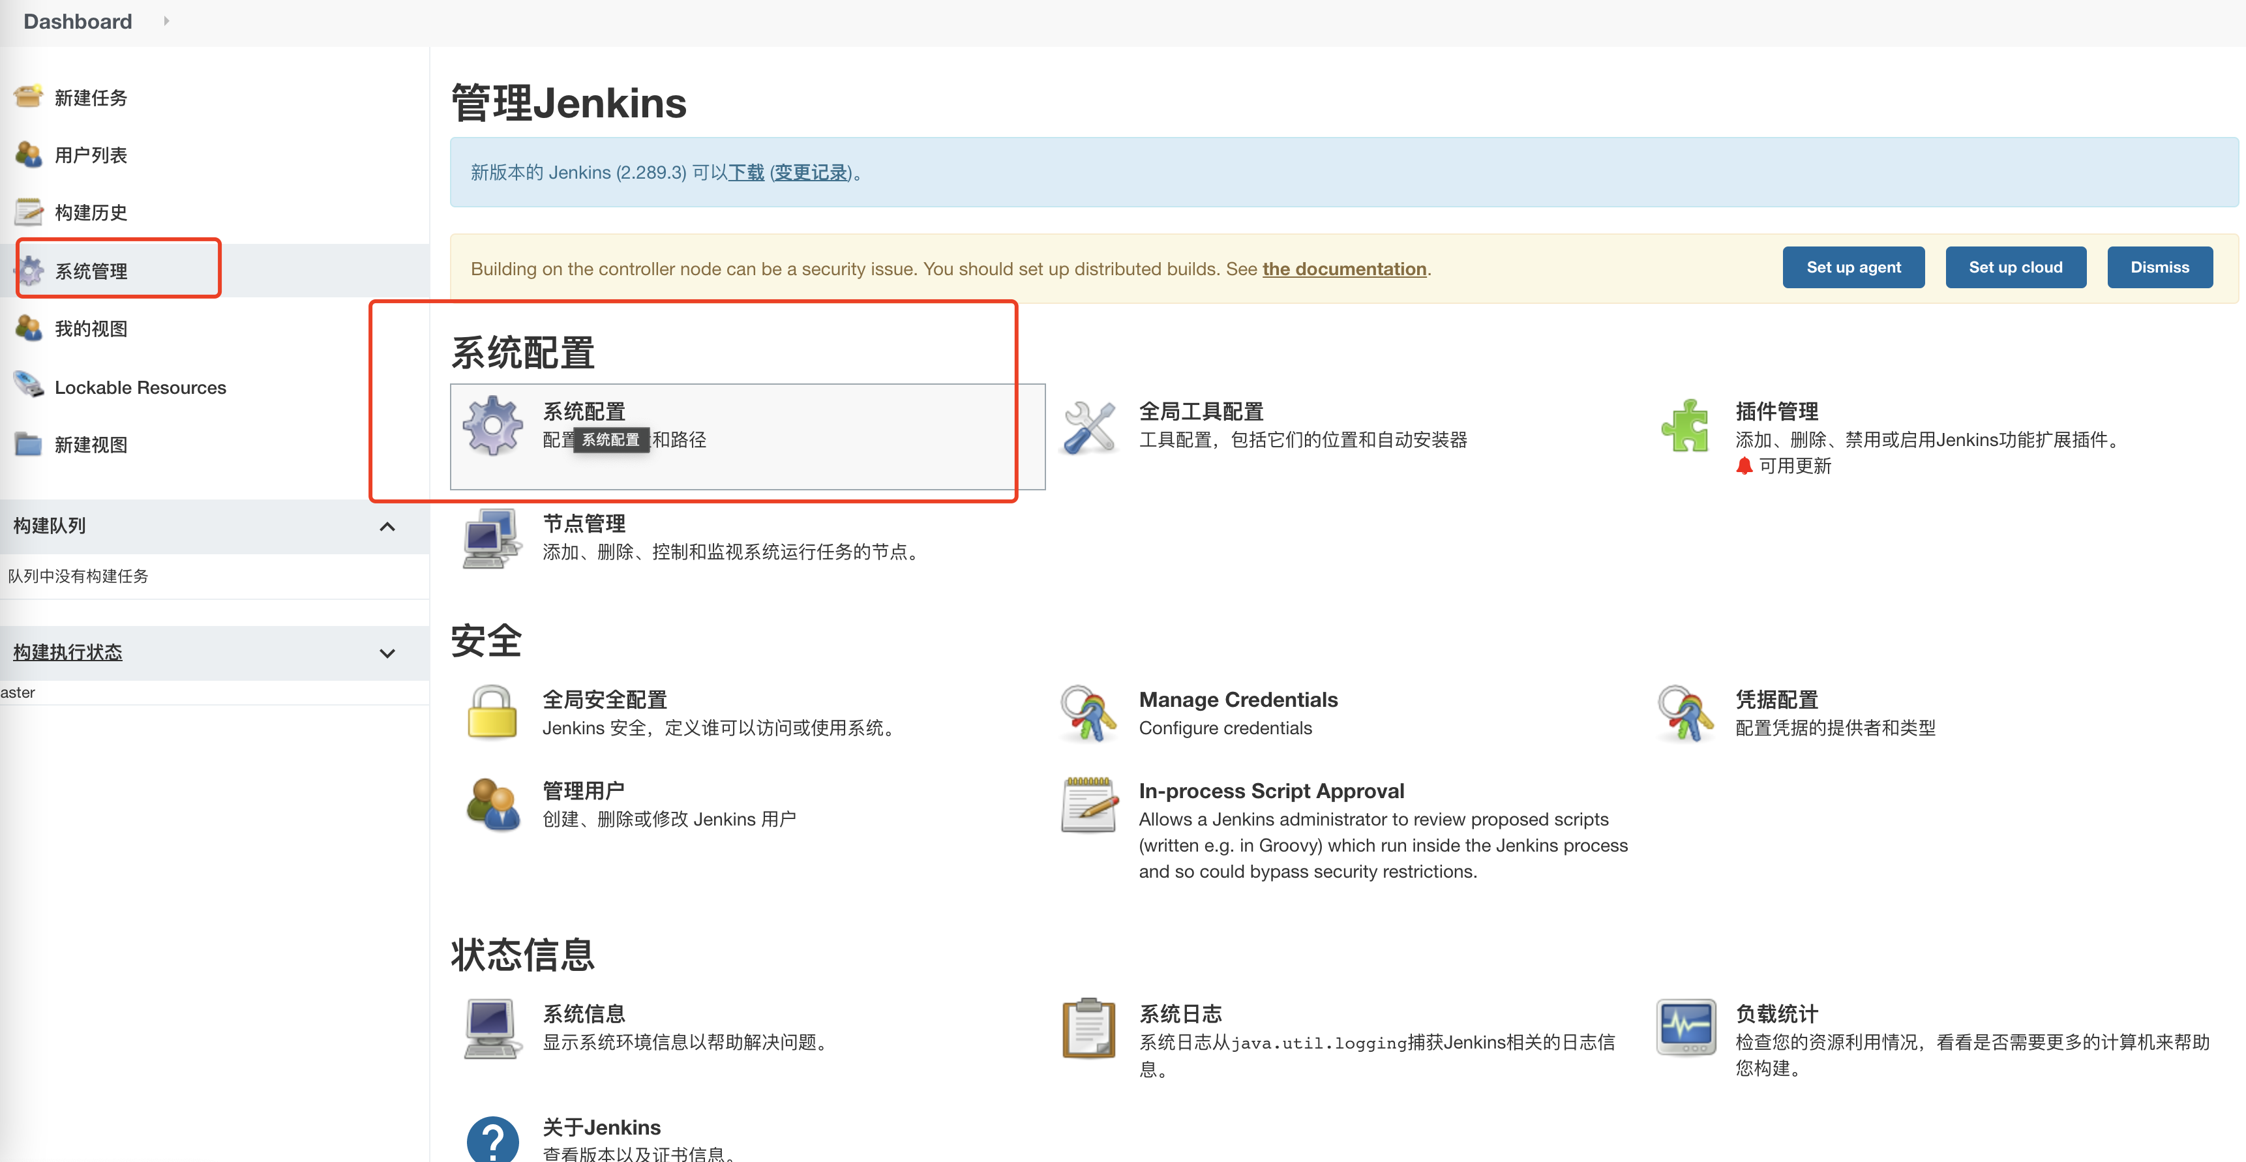Open the 凭据配置 title link

tap(1776, 699)
